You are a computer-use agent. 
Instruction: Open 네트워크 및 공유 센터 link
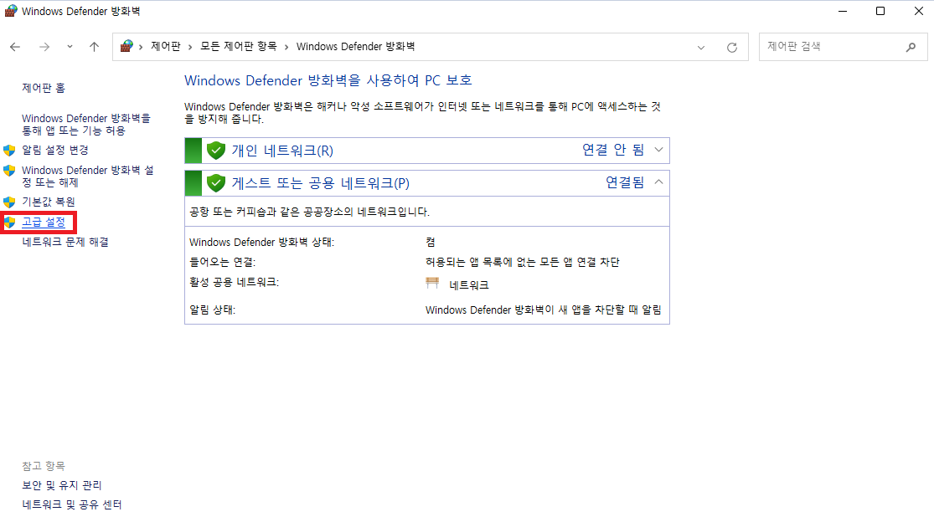click(71, 504)
